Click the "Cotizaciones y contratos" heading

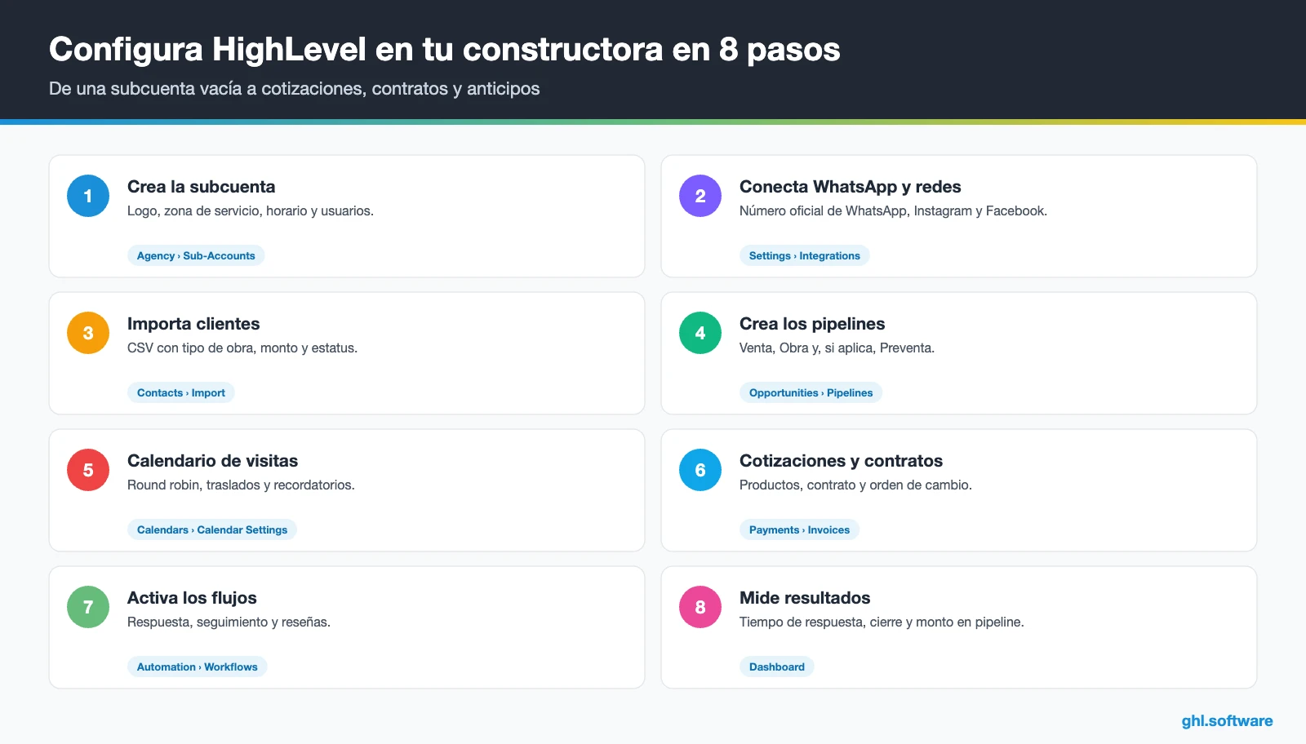[842, 461]
